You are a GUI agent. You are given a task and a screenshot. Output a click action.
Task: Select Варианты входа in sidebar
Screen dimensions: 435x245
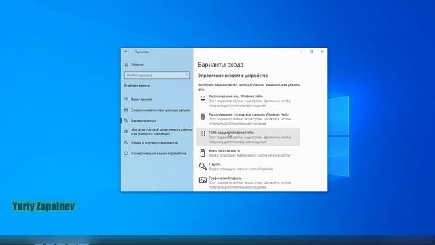(143, 121)
